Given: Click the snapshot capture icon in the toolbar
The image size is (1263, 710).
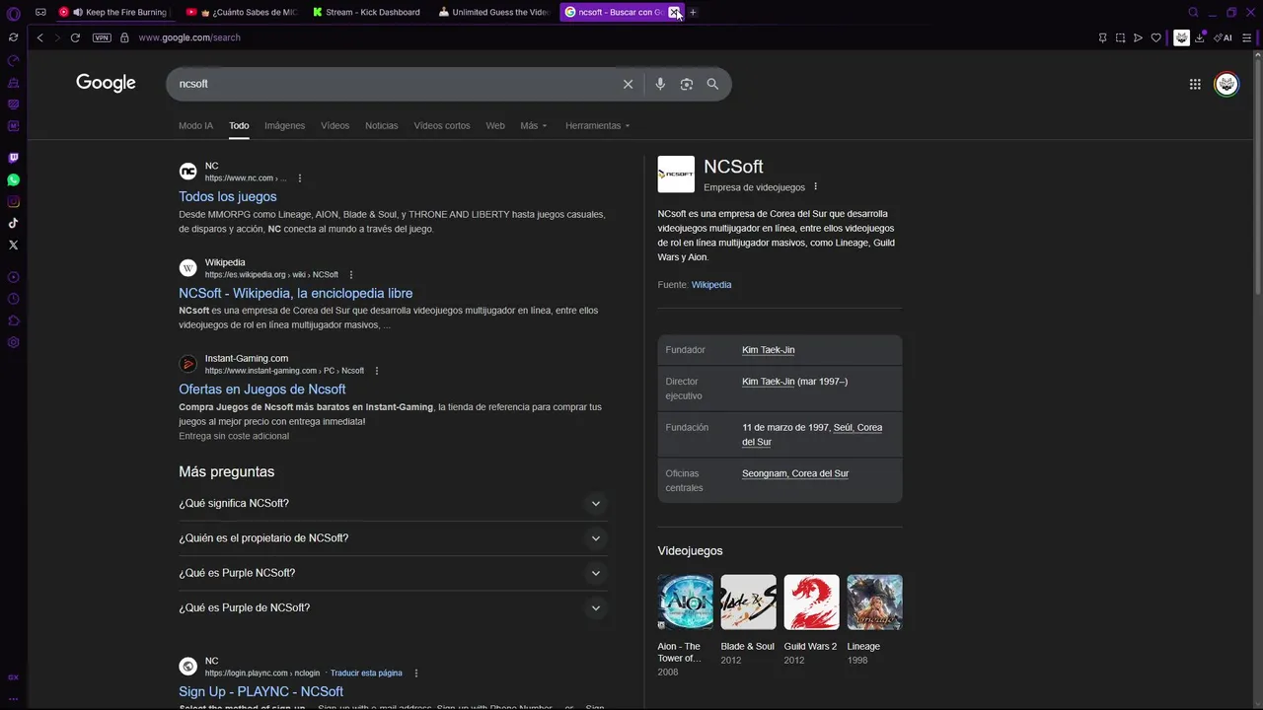Looking at the screenshot, I should pos(1120,37).
